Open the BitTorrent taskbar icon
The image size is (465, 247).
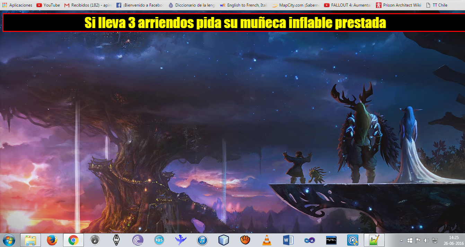click(138, 240)
